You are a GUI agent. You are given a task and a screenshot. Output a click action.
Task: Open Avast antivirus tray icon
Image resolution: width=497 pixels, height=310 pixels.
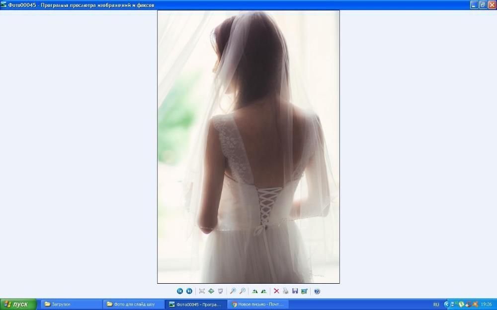coord(475,305)
